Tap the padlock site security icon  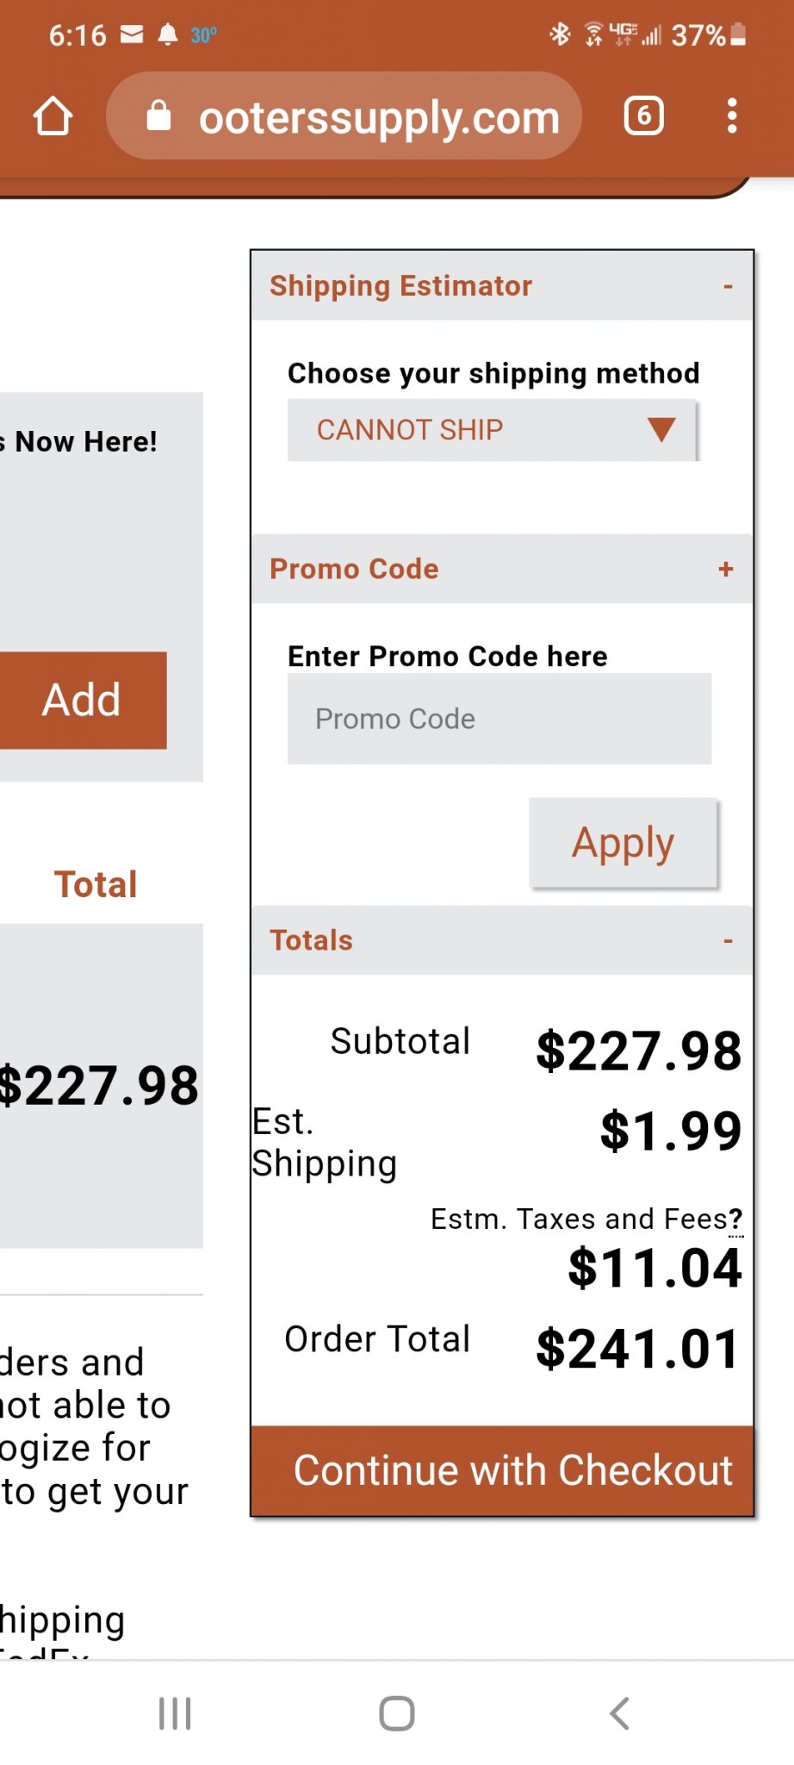158,115
